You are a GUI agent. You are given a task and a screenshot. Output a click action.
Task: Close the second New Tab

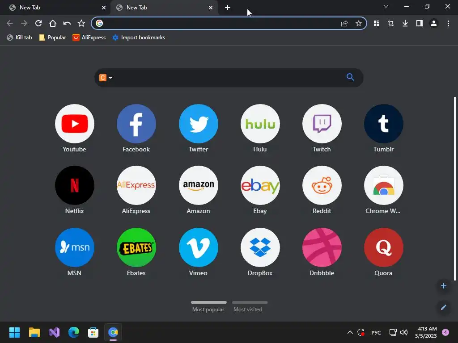[x=211, y=8]
